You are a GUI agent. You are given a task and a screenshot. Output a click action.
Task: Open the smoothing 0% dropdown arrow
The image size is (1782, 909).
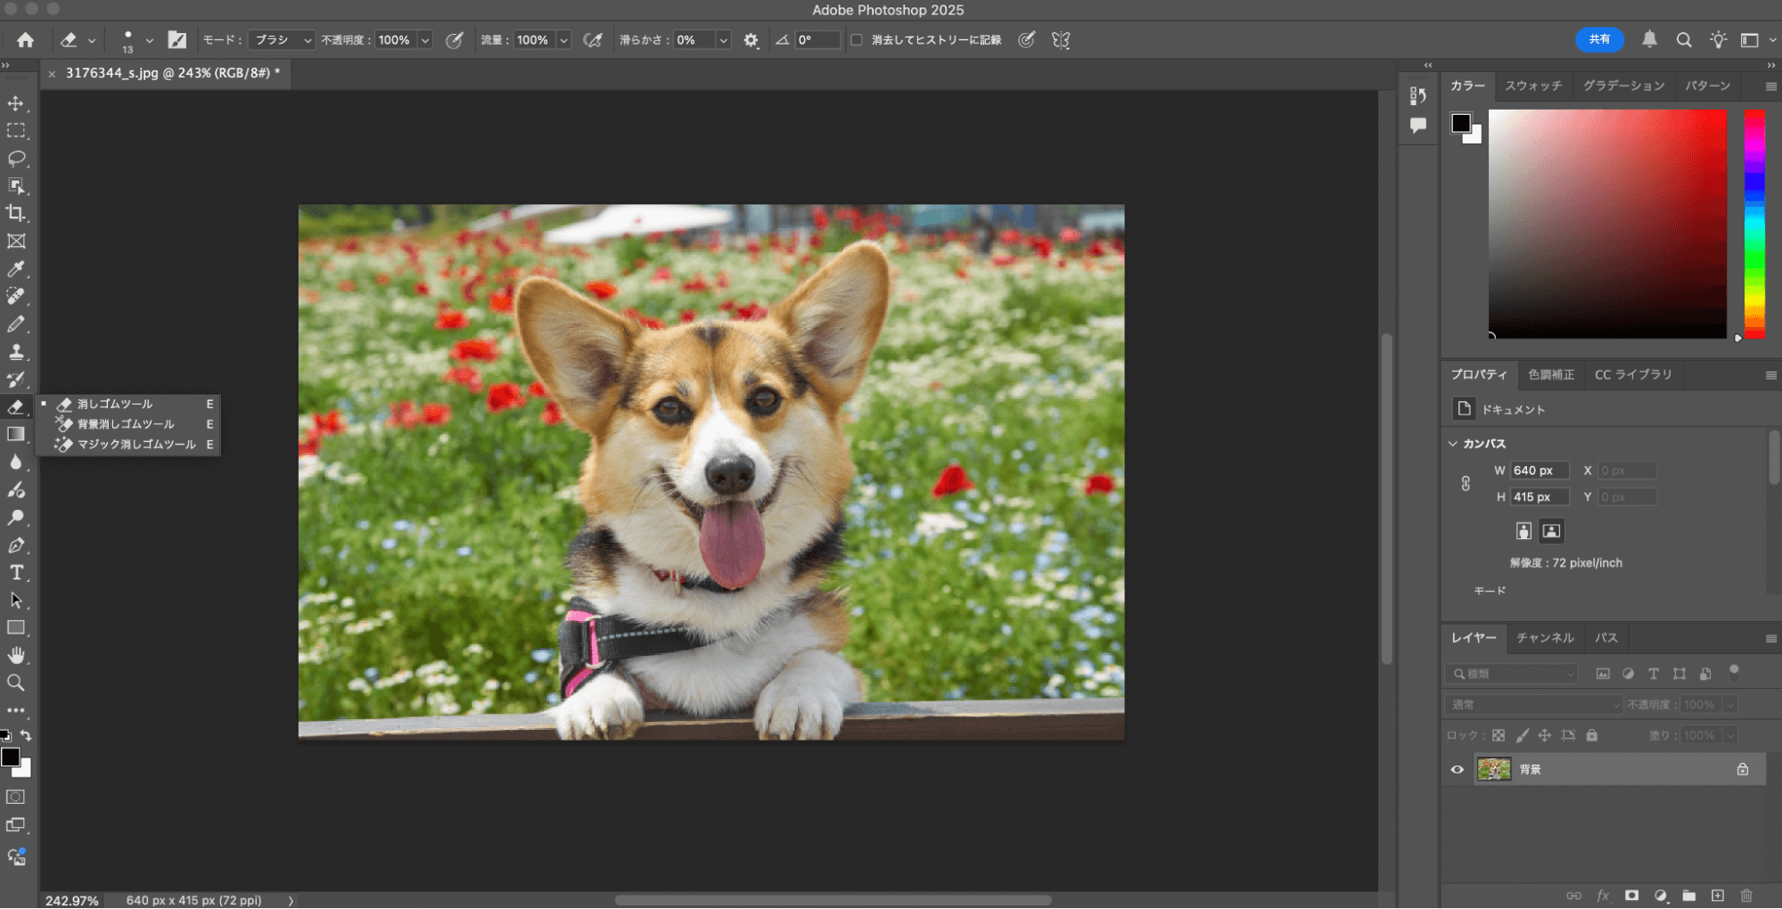tap(724, 40)
